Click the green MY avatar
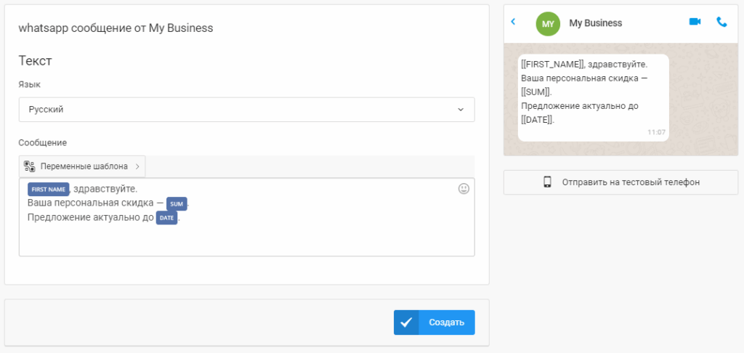The image size is (744, 353). point(548,24)
